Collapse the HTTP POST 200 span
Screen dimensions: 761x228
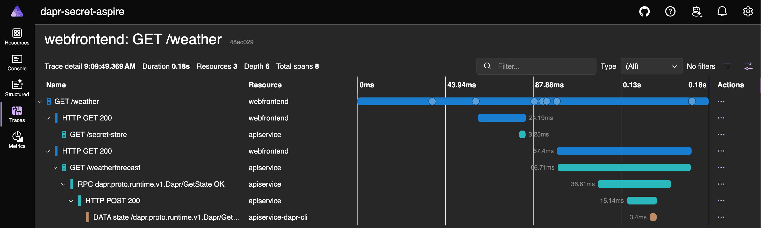click(71, 201)
